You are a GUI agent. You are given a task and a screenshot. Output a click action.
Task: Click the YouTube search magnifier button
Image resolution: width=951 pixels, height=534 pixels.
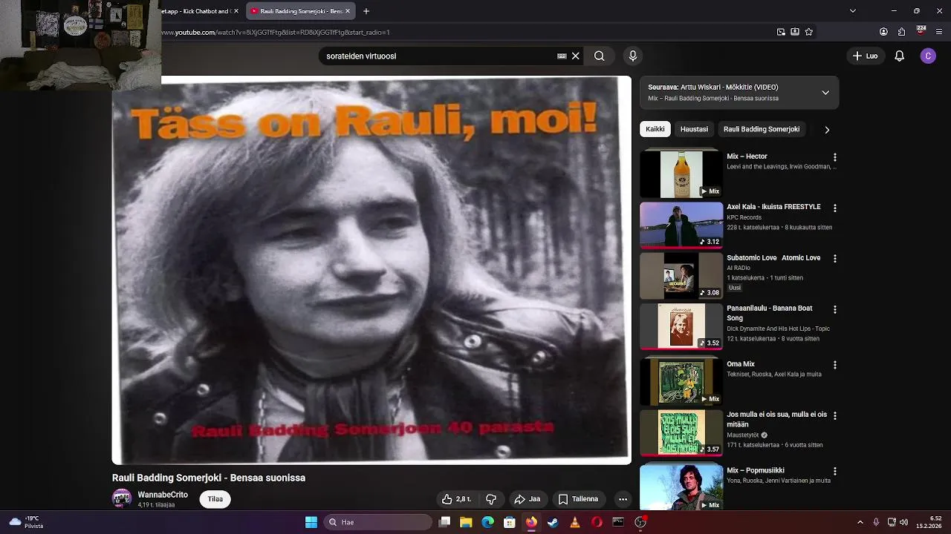[x=599, y=56]
